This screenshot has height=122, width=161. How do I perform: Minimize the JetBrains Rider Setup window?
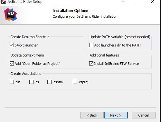pos(123,2)
